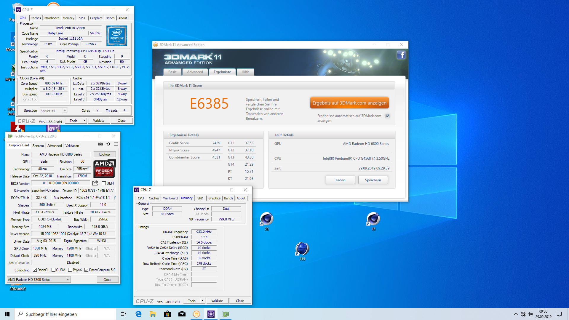Open the Windows Start menu
The height and width of the screenshot is (320, 569).
pos(7,314)
